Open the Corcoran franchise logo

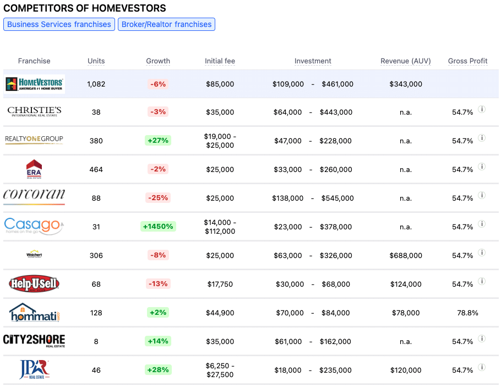(x=34, y=196)
